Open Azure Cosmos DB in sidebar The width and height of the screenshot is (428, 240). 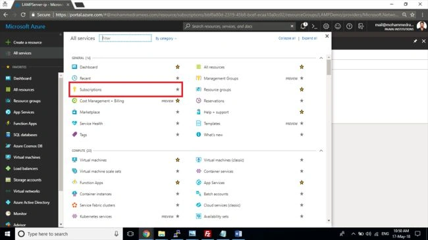[x=28, y=146]
